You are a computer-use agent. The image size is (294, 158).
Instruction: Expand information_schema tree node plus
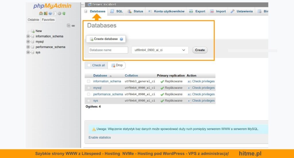point(28,36)
